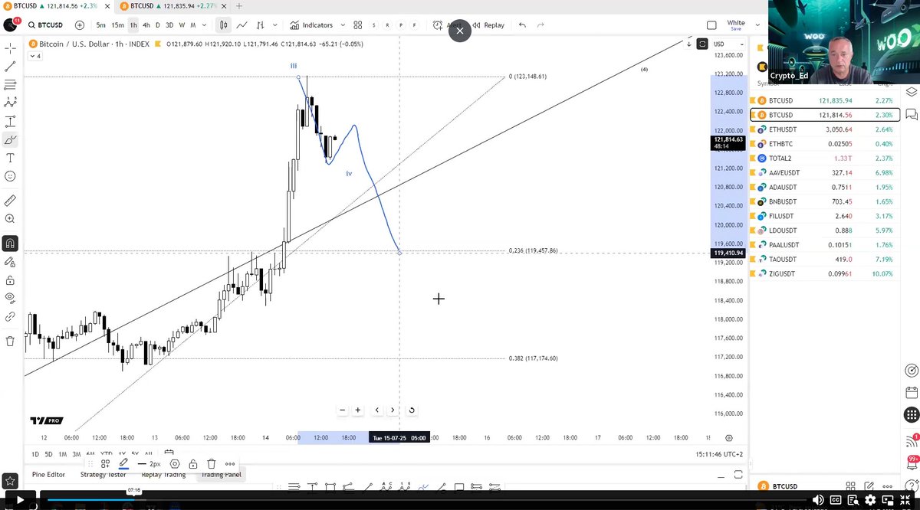Open a new browser tab
Screen dimensions: 920x510
(x=239, y=5)
